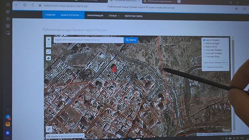249x140 pixels.
Task: Go back with browser back arrow
Action: click(x=17, y=5)
